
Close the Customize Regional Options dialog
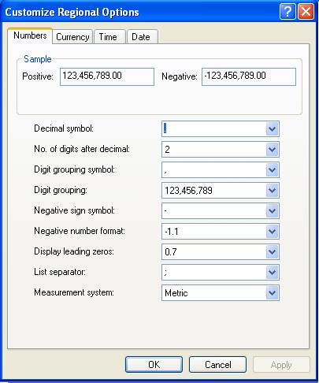[x=306, y=12]
